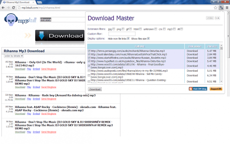Check the Question Existing mp3 link
The image size is (230, 144).
89,82
